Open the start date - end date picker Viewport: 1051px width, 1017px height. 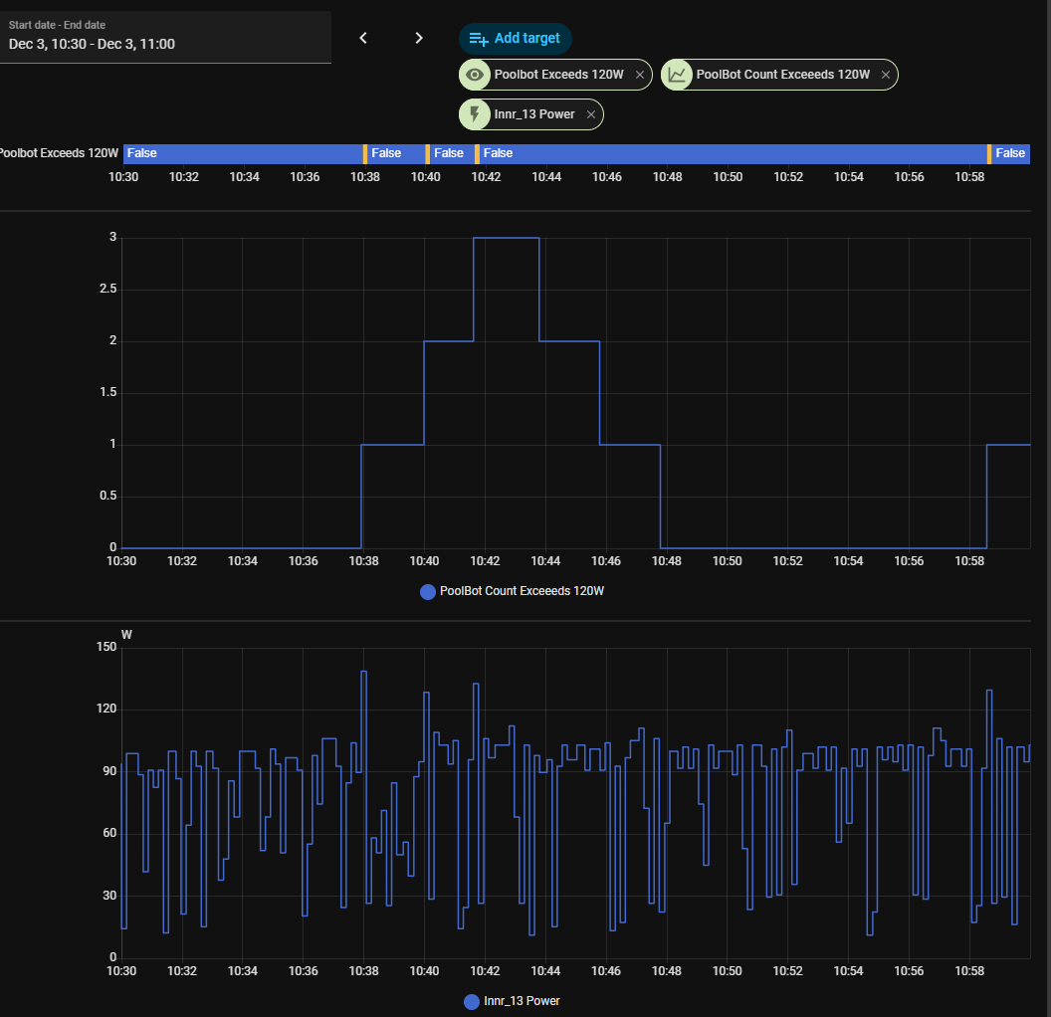[x=164, y=37]
